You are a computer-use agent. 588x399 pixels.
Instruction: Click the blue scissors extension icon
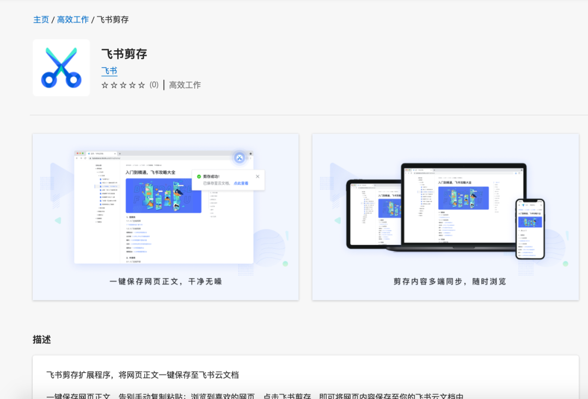(61, 68)
